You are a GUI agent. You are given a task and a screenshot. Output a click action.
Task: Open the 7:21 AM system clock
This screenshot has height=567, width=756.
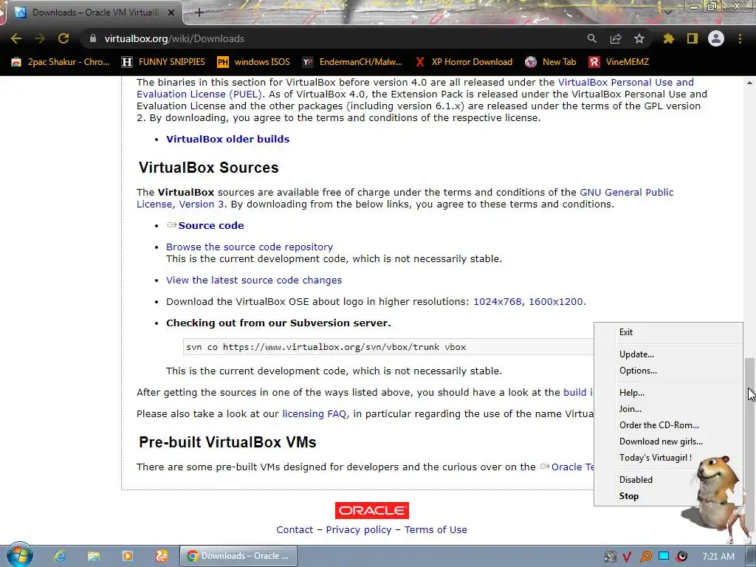[718, 557]
